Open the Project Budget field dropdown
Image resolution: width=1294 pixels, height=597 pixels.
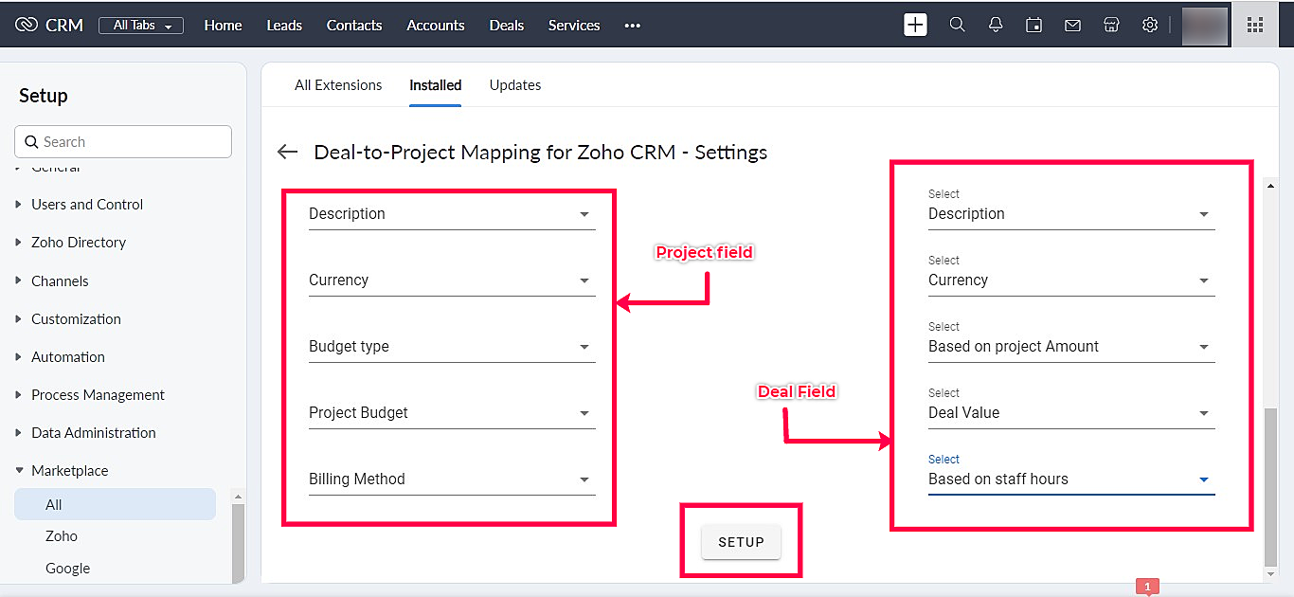tap(452, 413)
